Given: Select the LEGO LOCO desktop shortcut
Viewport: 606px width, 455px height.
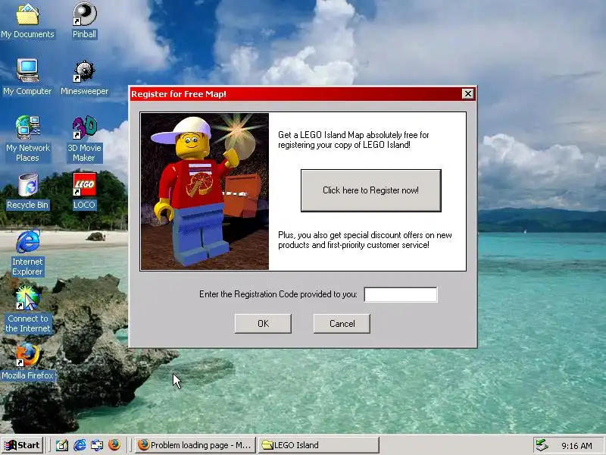Looking at the screenshot, I should [84, 191].
